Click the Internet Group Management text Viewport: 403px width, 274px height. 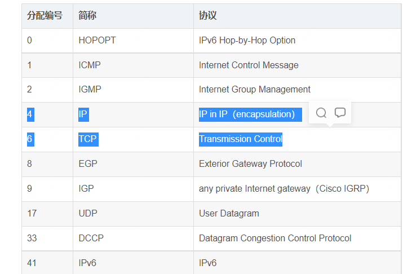click(255, 90)
